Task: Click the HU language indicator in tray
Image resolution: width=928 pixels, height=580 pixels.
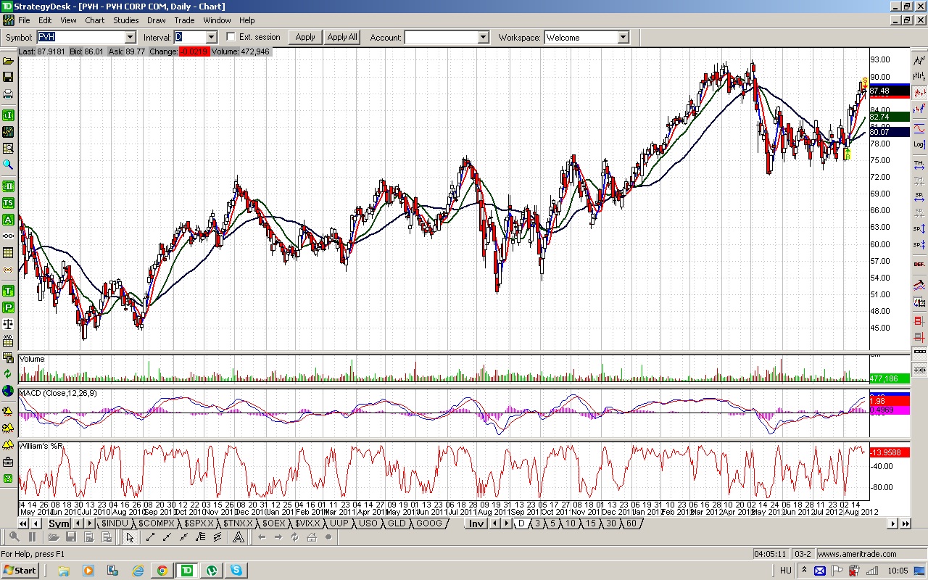Action: tap(786, 571)
